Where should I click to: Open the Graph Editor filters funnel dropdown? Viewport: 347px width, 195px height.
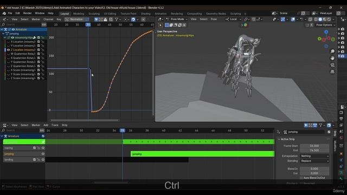coord(118,19)
